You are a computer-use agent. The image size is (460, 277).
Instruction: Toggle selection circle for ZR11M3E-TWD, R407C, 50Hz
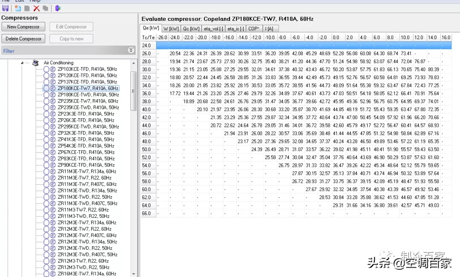(46, 203)
